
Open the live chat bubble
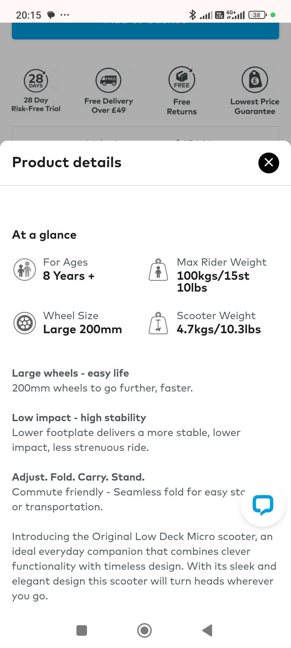pos(263,504)
